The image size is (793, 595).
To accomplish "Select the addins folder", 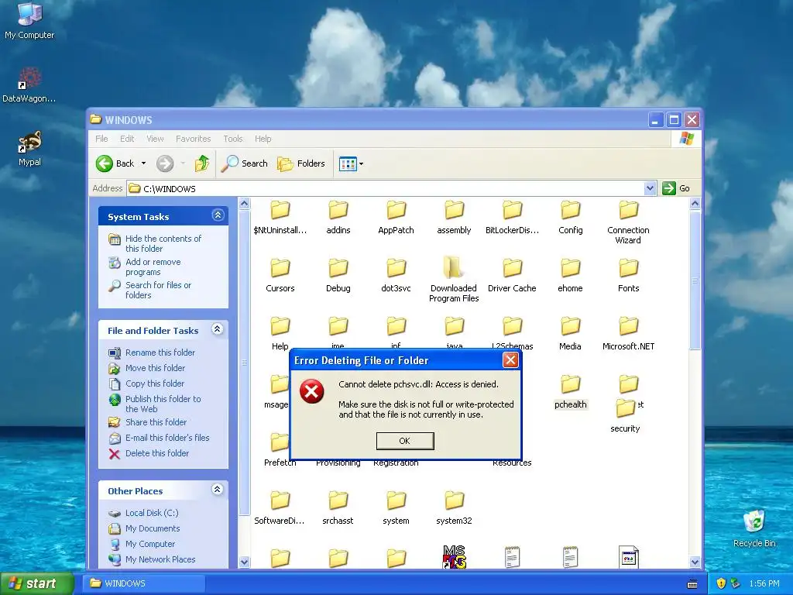I will 338,218.
